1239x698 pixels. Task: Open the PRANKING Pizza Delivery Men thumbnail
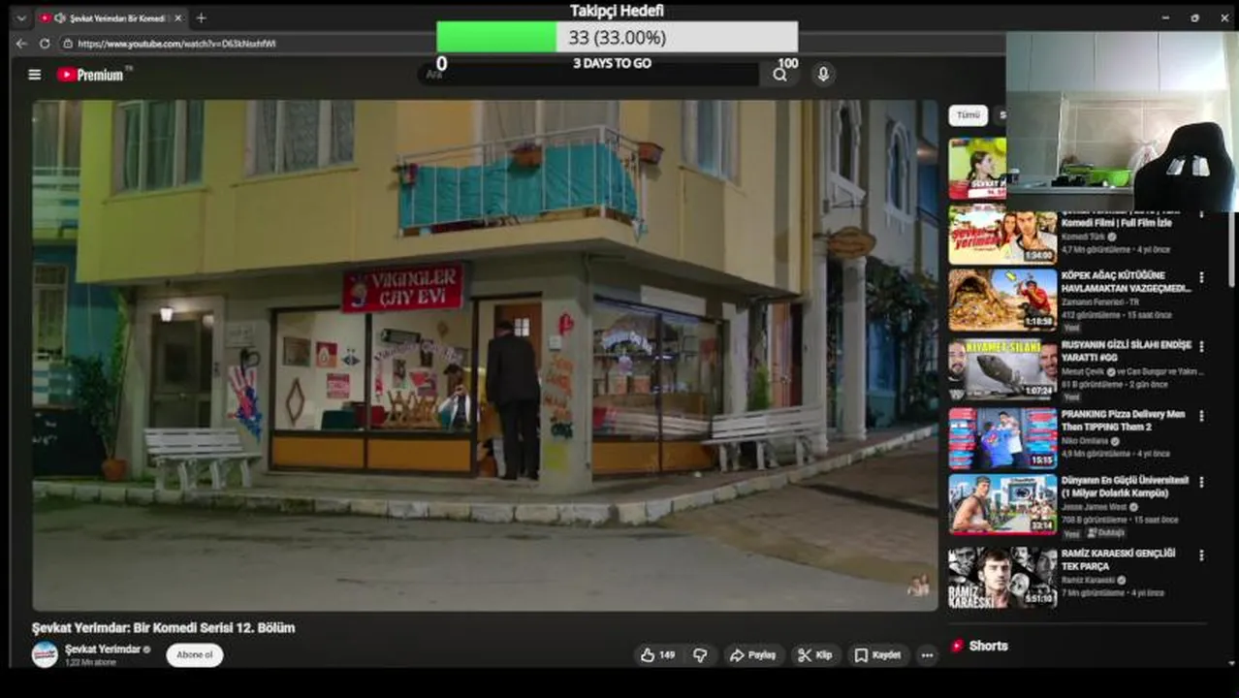(1002, 439)
